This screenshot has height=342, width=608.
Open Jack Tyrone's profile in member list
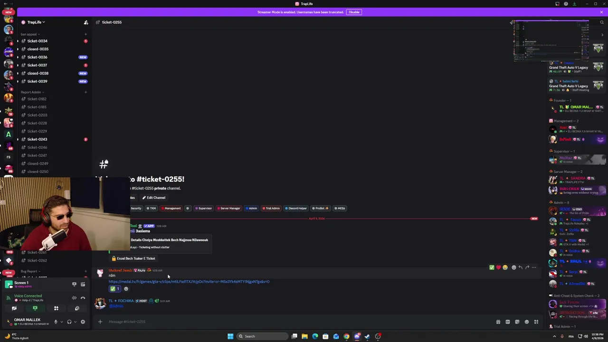click(x=577, y=304)
